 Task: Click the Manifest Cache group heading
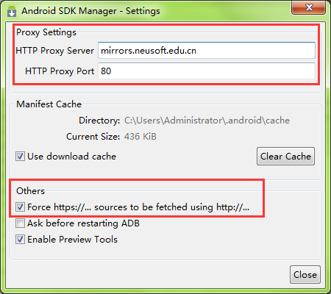click(49, 104)
